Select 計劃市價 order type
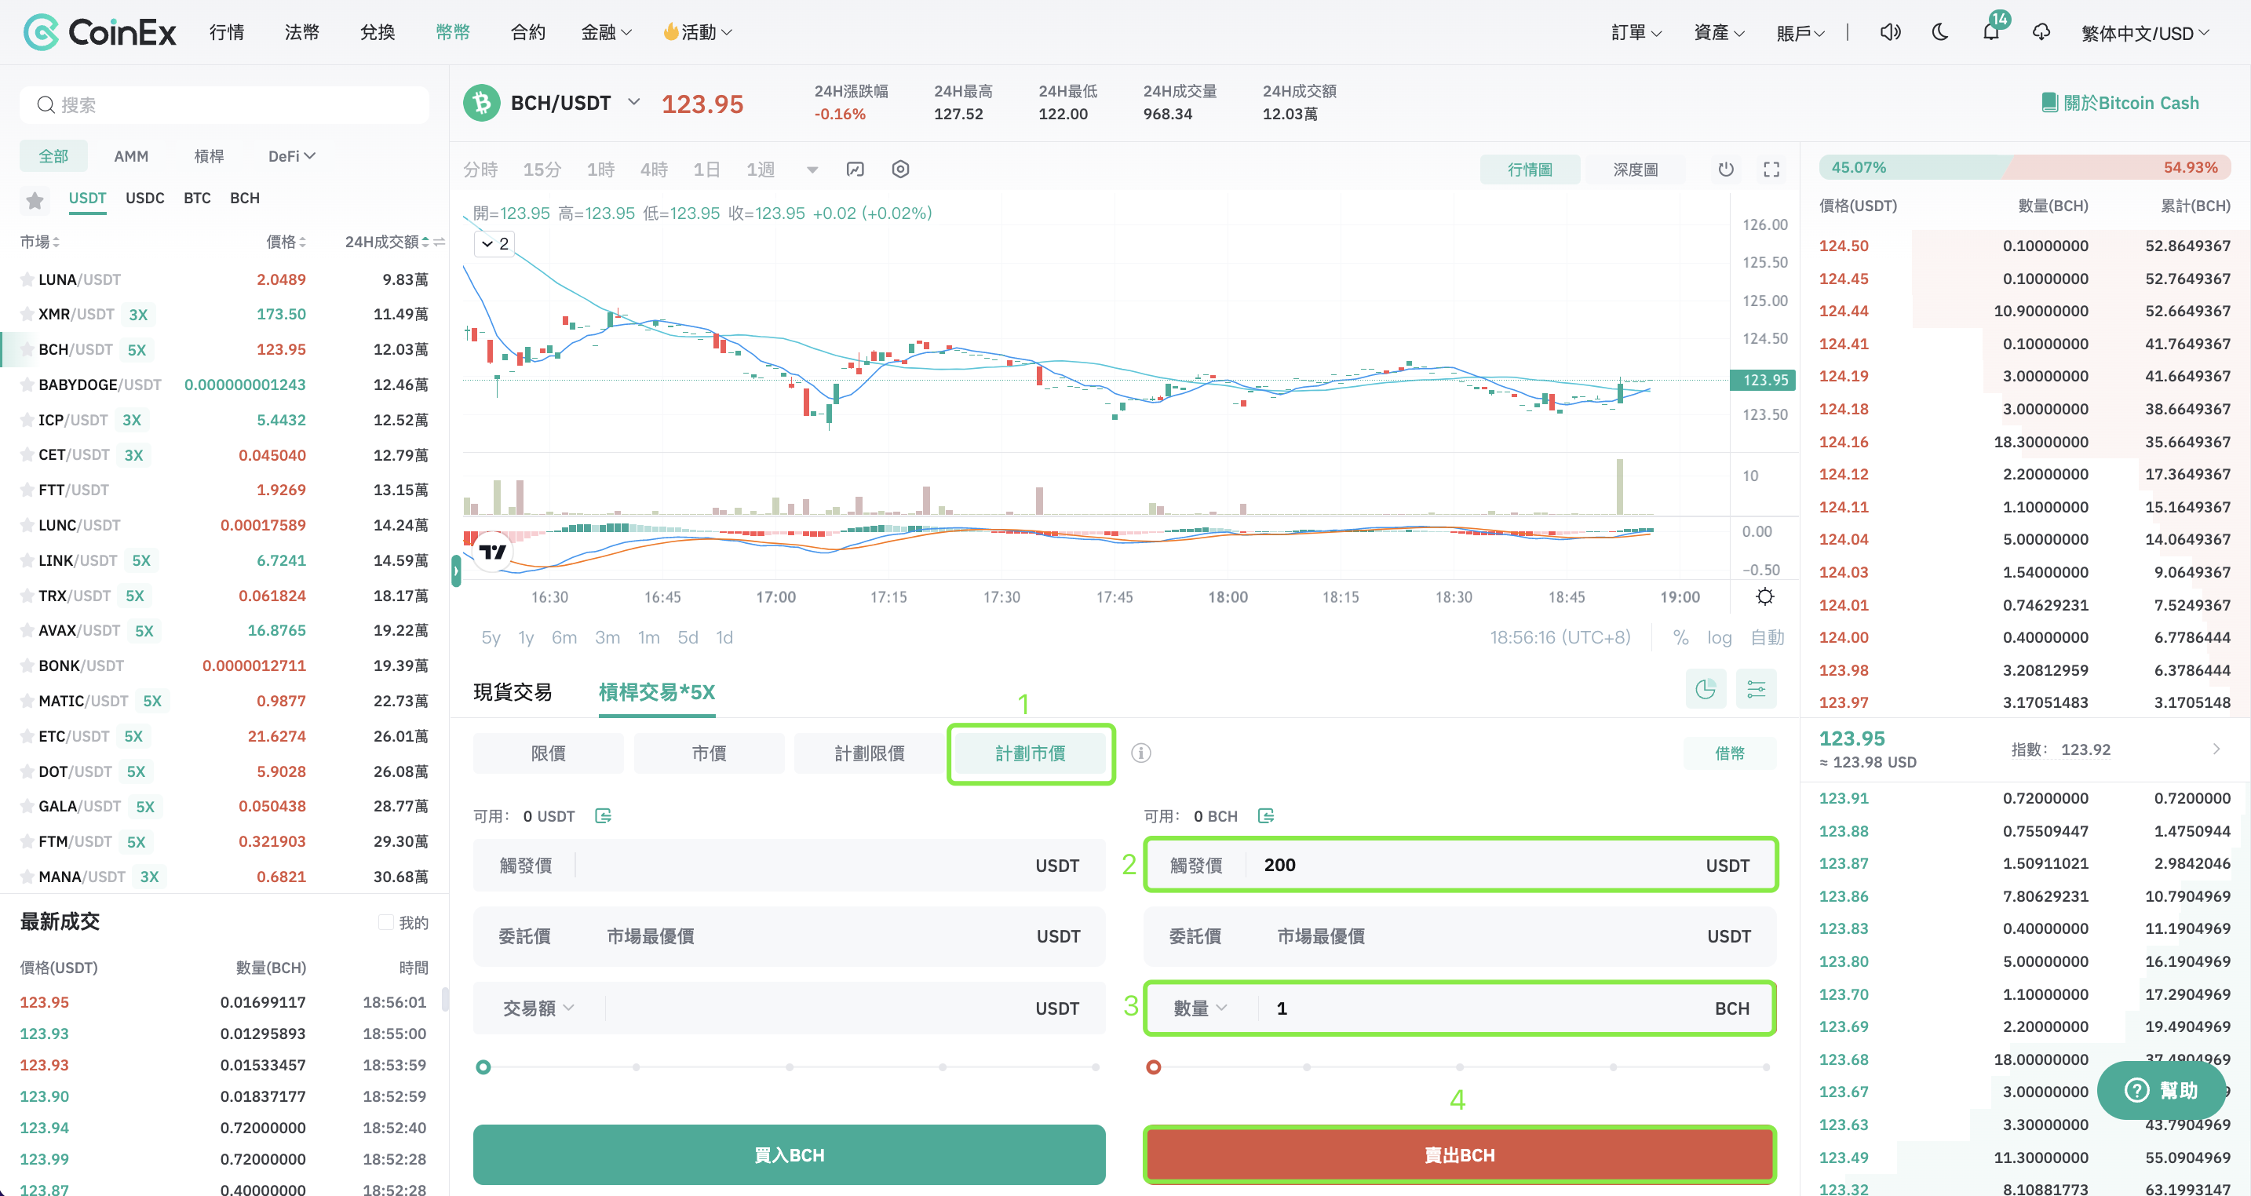This screenshot has height=1196, width=2251. tap(1031, 753)
